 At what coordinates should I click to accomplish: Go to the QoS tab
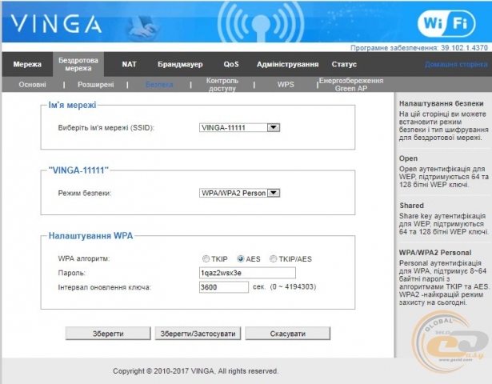(x=231, y=64)
